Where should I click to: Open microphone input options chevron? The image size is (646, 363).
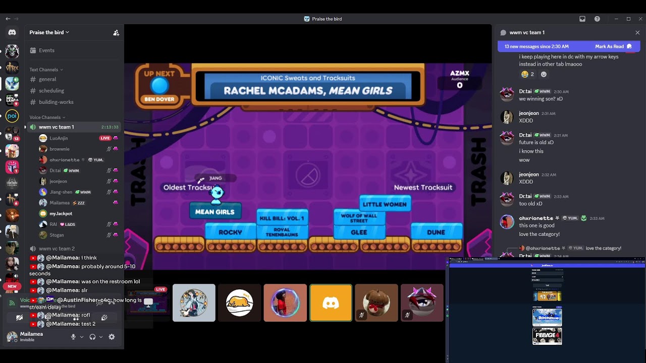tap(82, 337)
